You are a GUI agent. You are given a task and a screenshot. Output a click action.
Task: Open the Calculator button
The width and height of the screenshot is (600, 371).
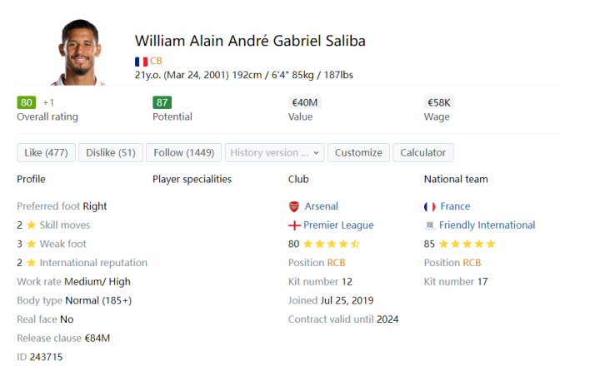point(423,153)
